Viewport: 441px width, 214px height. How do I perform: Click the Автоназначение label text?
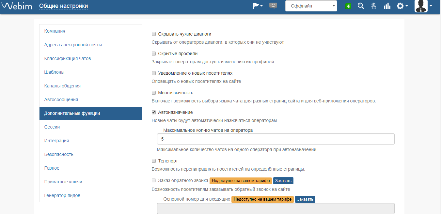(175, 112)
